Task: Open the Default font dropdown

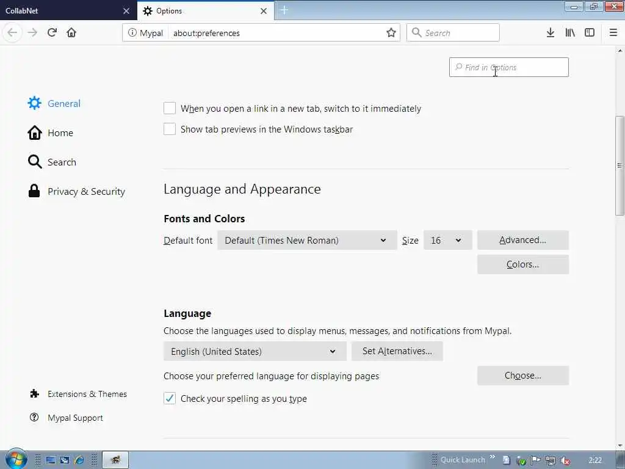Action: point(307,240)
